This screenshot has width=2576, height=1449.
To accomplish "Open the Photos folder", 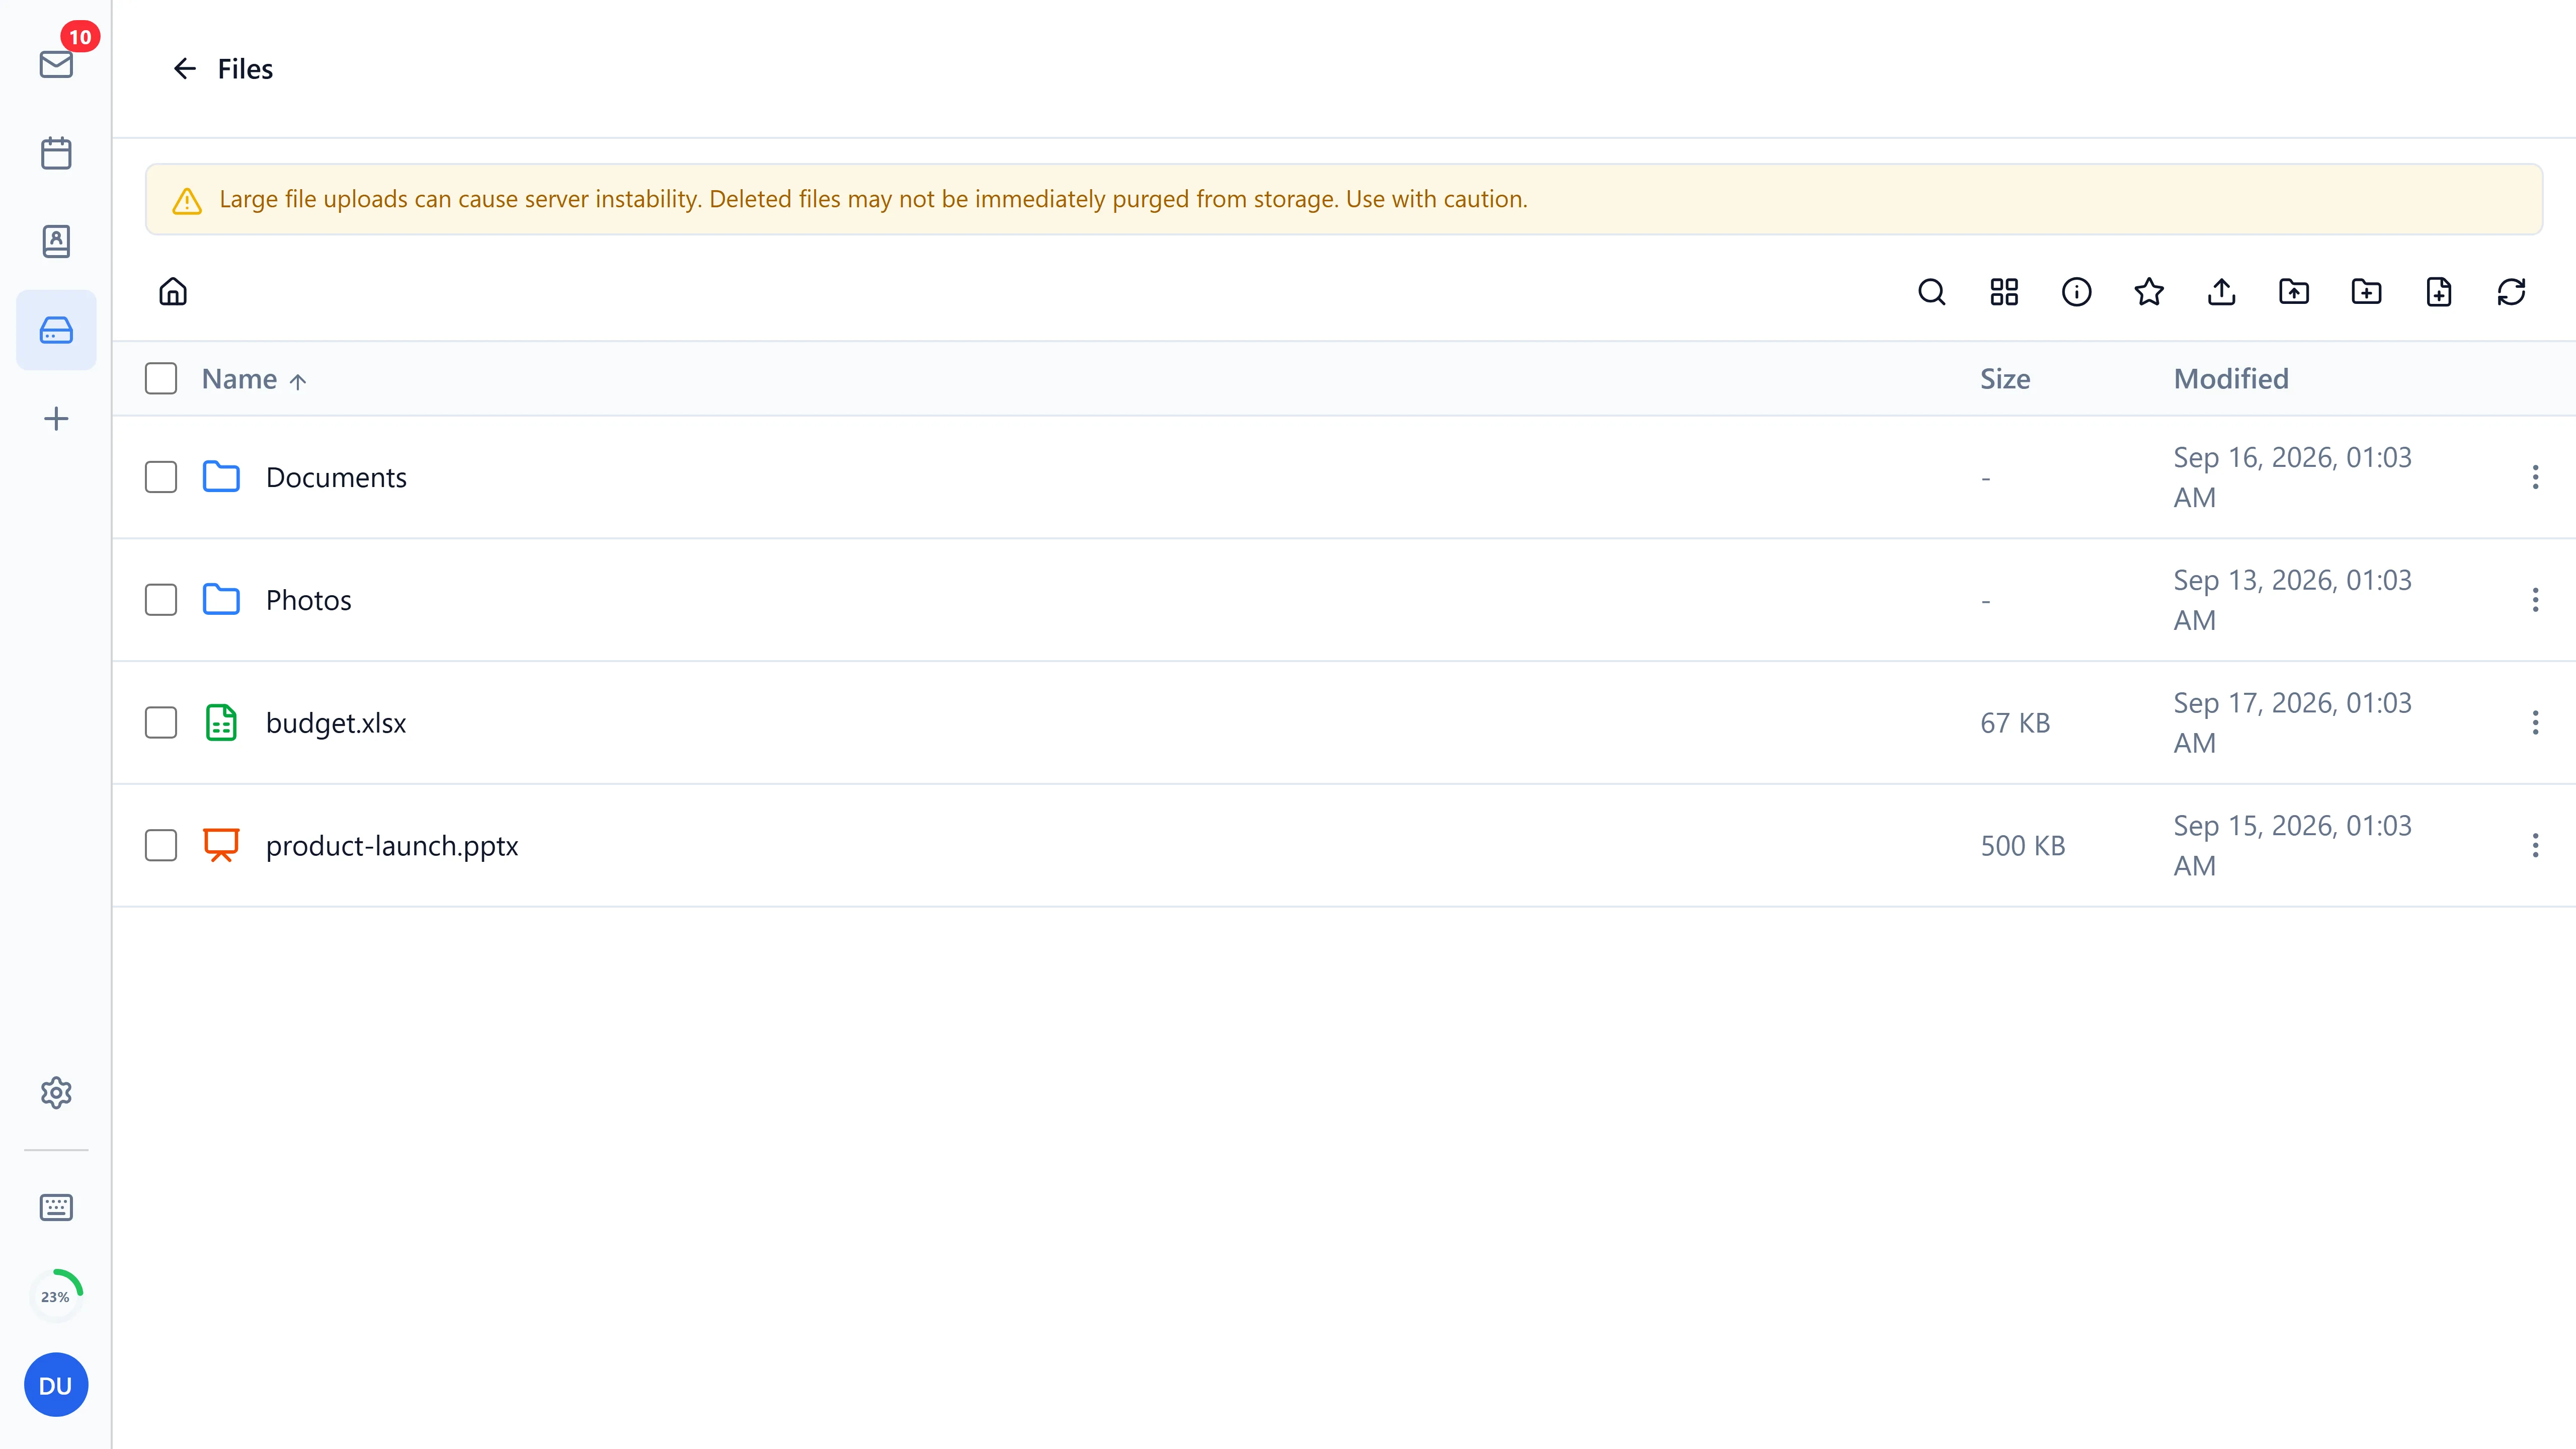I will (309, 600).
